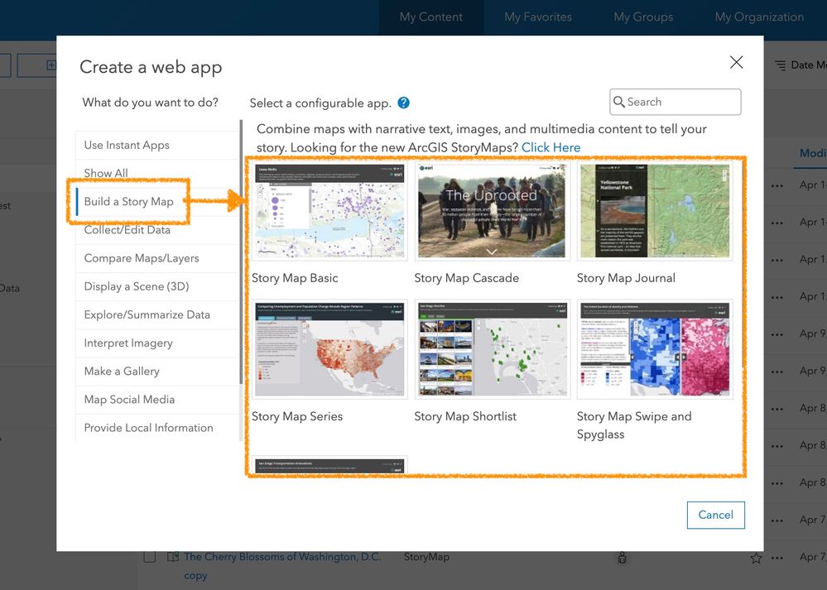This screenshot has height=590, width=827.
Task: Toggle the favorite star for the Cherry Blossoms item
Action: point(755,558)
